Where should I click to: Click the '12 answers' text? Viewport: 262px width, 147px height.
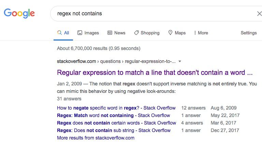[x=193, y=108]
